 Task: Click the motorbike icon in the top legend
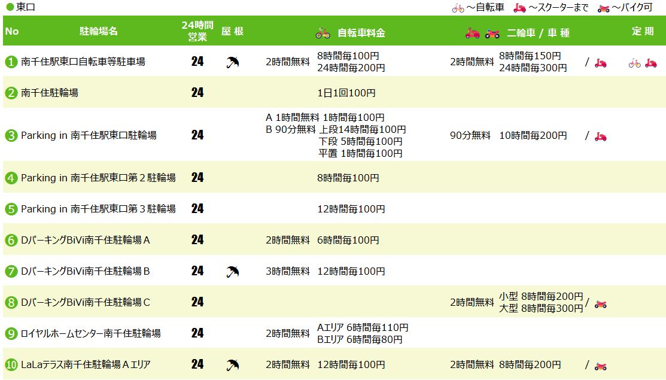(604, 8)
